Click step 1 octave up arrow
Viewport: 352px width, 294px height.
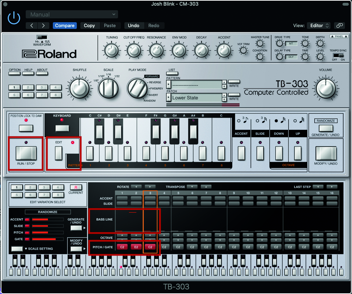122,235
